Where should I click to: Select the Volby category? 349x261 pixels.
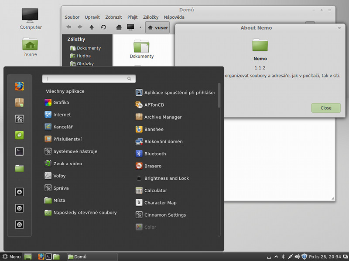(55, 176)
